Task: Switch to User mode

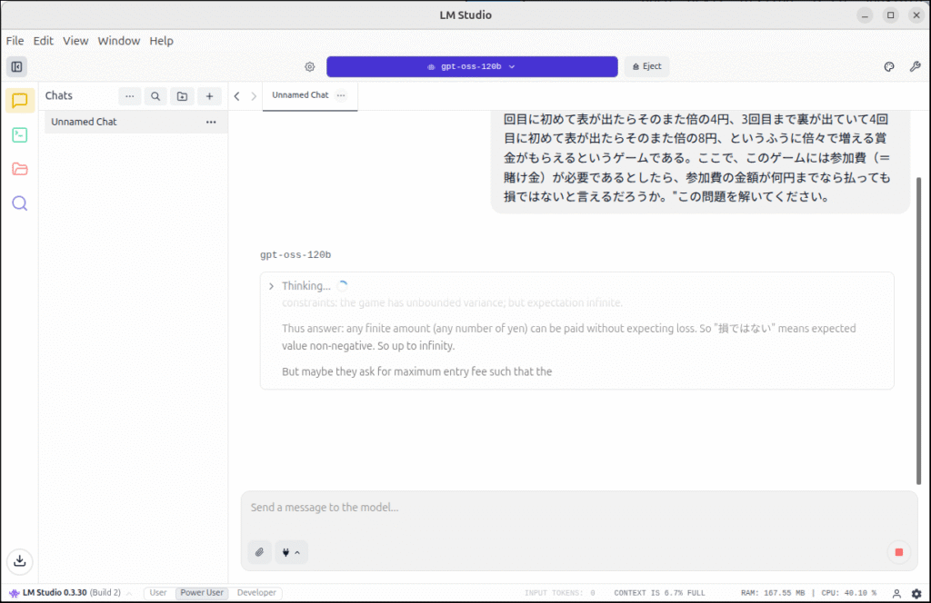Action: point(158,593)
